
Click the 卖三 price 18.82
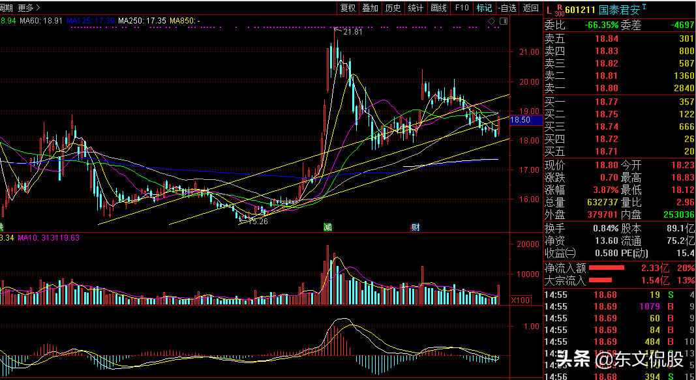tap(607, 63)
